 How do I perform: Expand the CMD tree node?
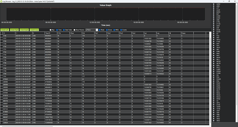[214, 20]
